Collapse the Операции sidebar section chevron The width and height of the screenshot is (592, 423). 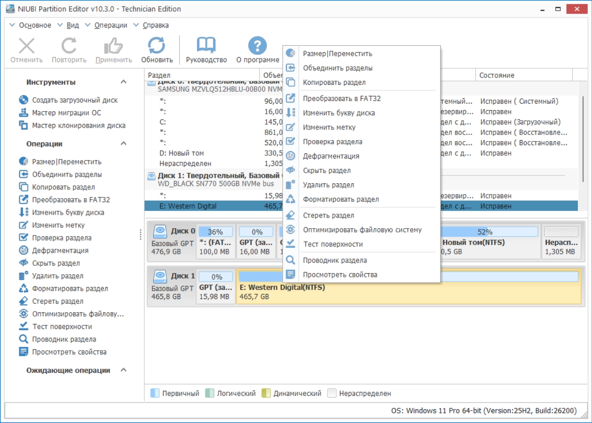click(x=123, y=144)
